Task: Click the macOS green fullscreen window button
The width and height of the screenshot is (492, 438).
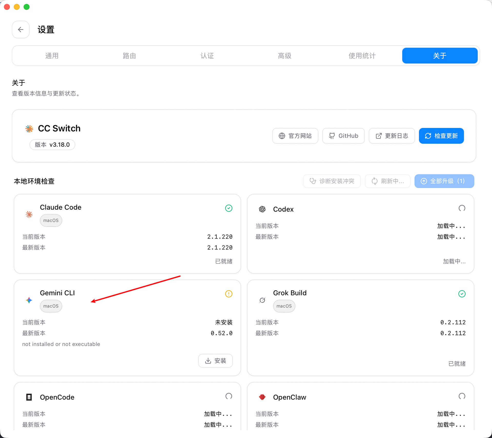Action: point(27,7)
